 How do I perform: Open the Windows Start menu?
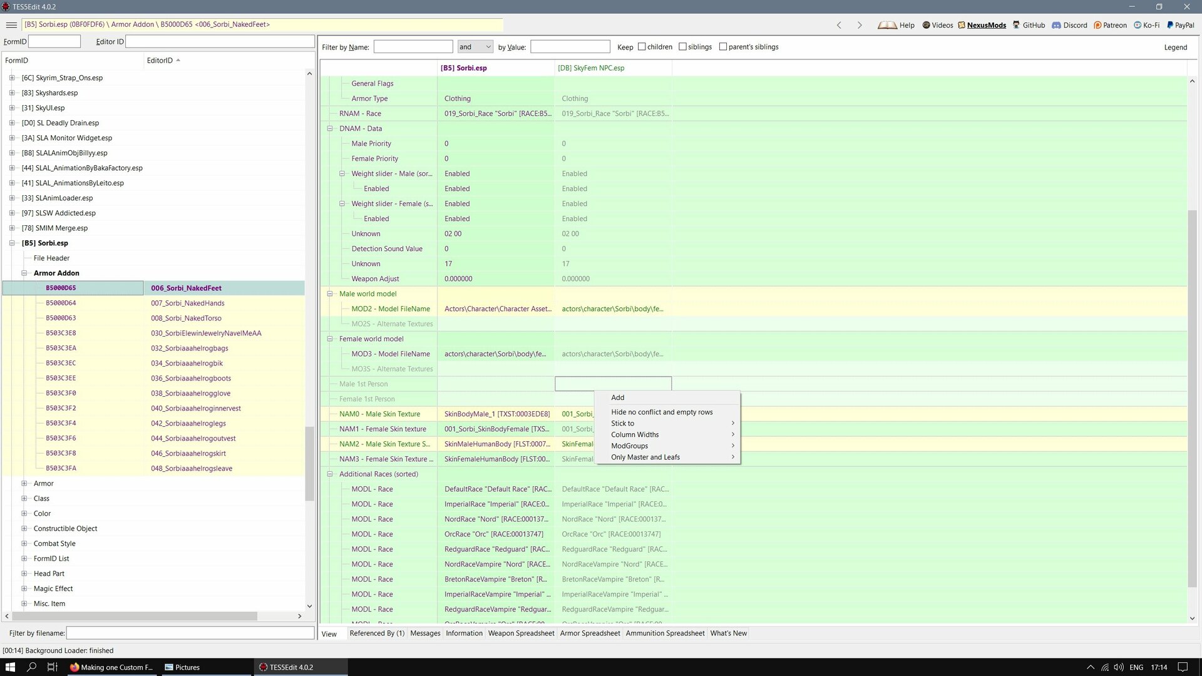[10, 667]
